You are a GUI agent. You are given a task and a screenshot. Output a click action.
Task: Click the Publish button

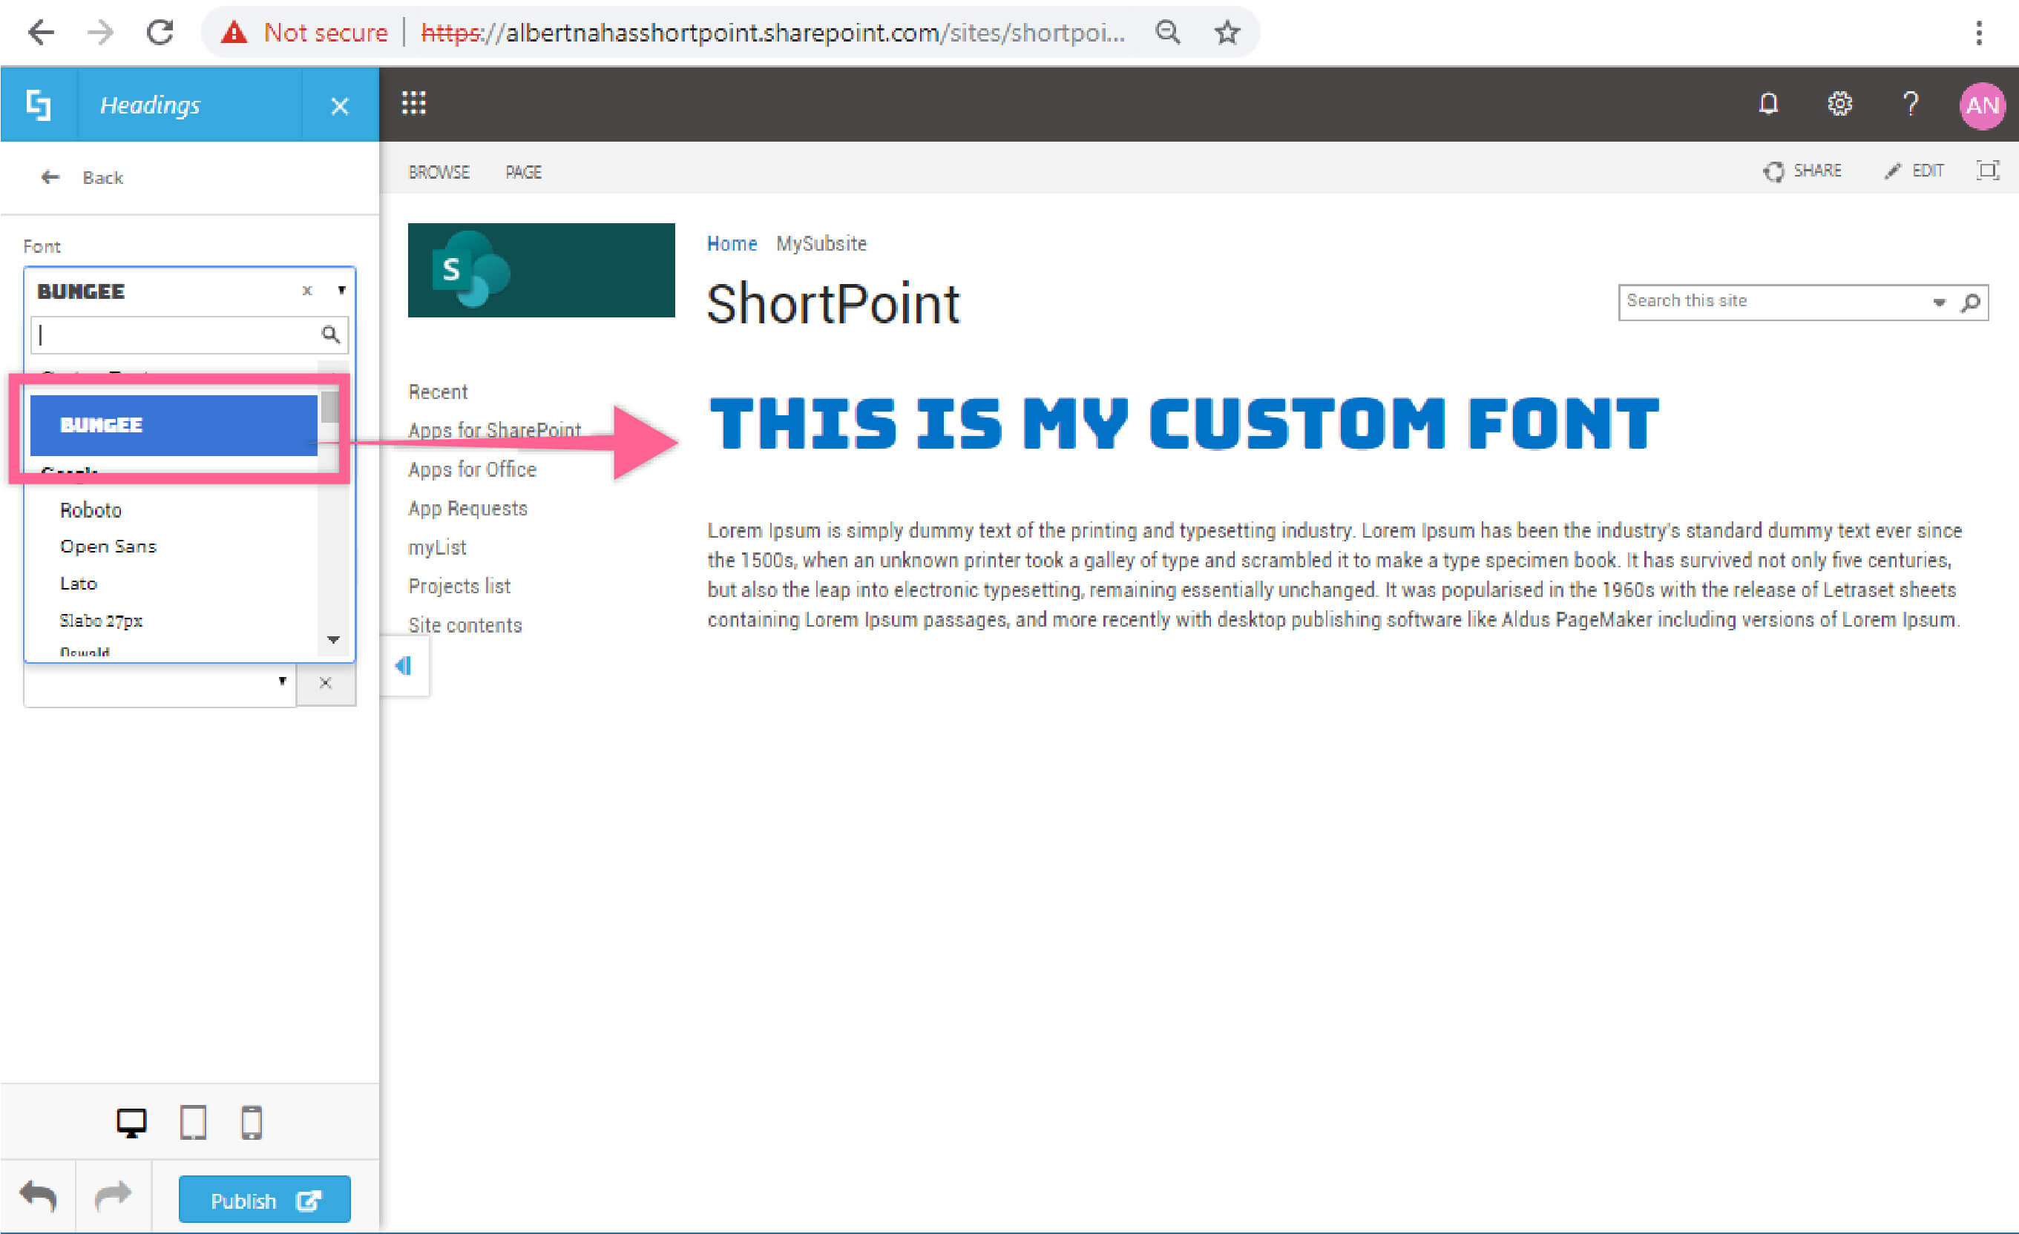coord(264,1200)
